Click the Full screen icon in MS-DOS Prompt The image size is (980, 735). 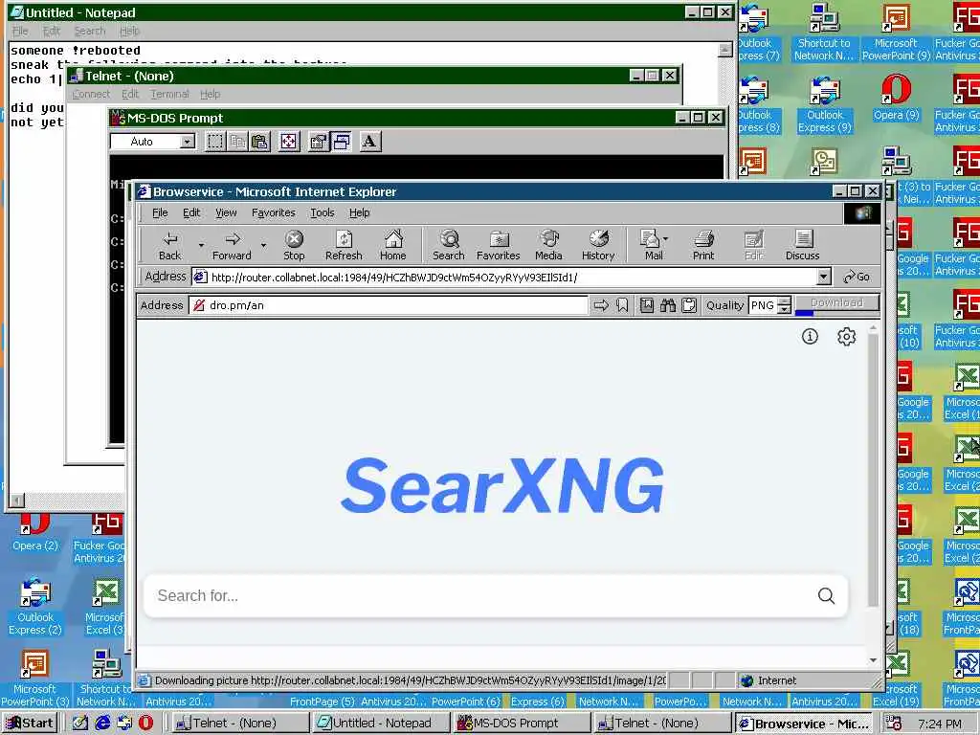click(x=289, y=142)
